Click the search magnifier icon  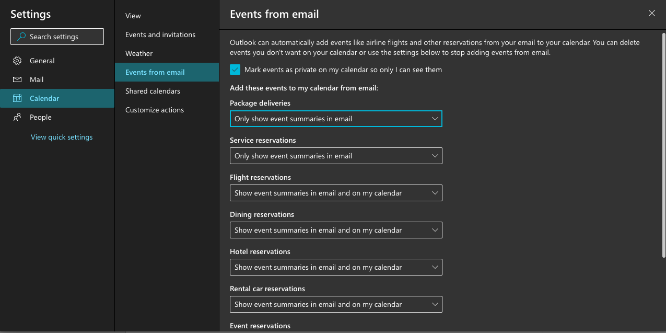[x=21, y=37]
